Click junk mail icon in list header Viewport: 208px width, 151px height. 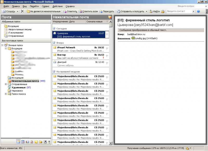(x=110, y=17)
